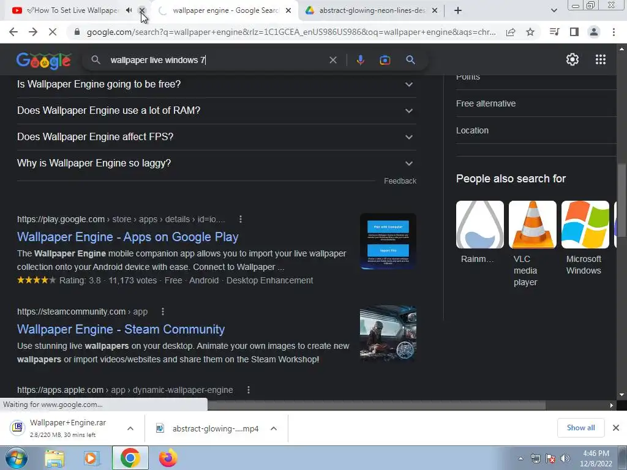The height and width of the screenshot is (470, 627).
Task: Open Google quick settings gear
Action: click(x=573, y=59)
